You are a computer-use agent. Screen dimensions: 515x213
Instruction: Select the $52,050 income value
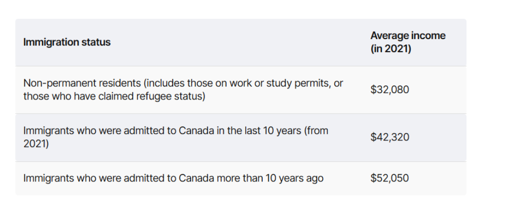point(390,178)
